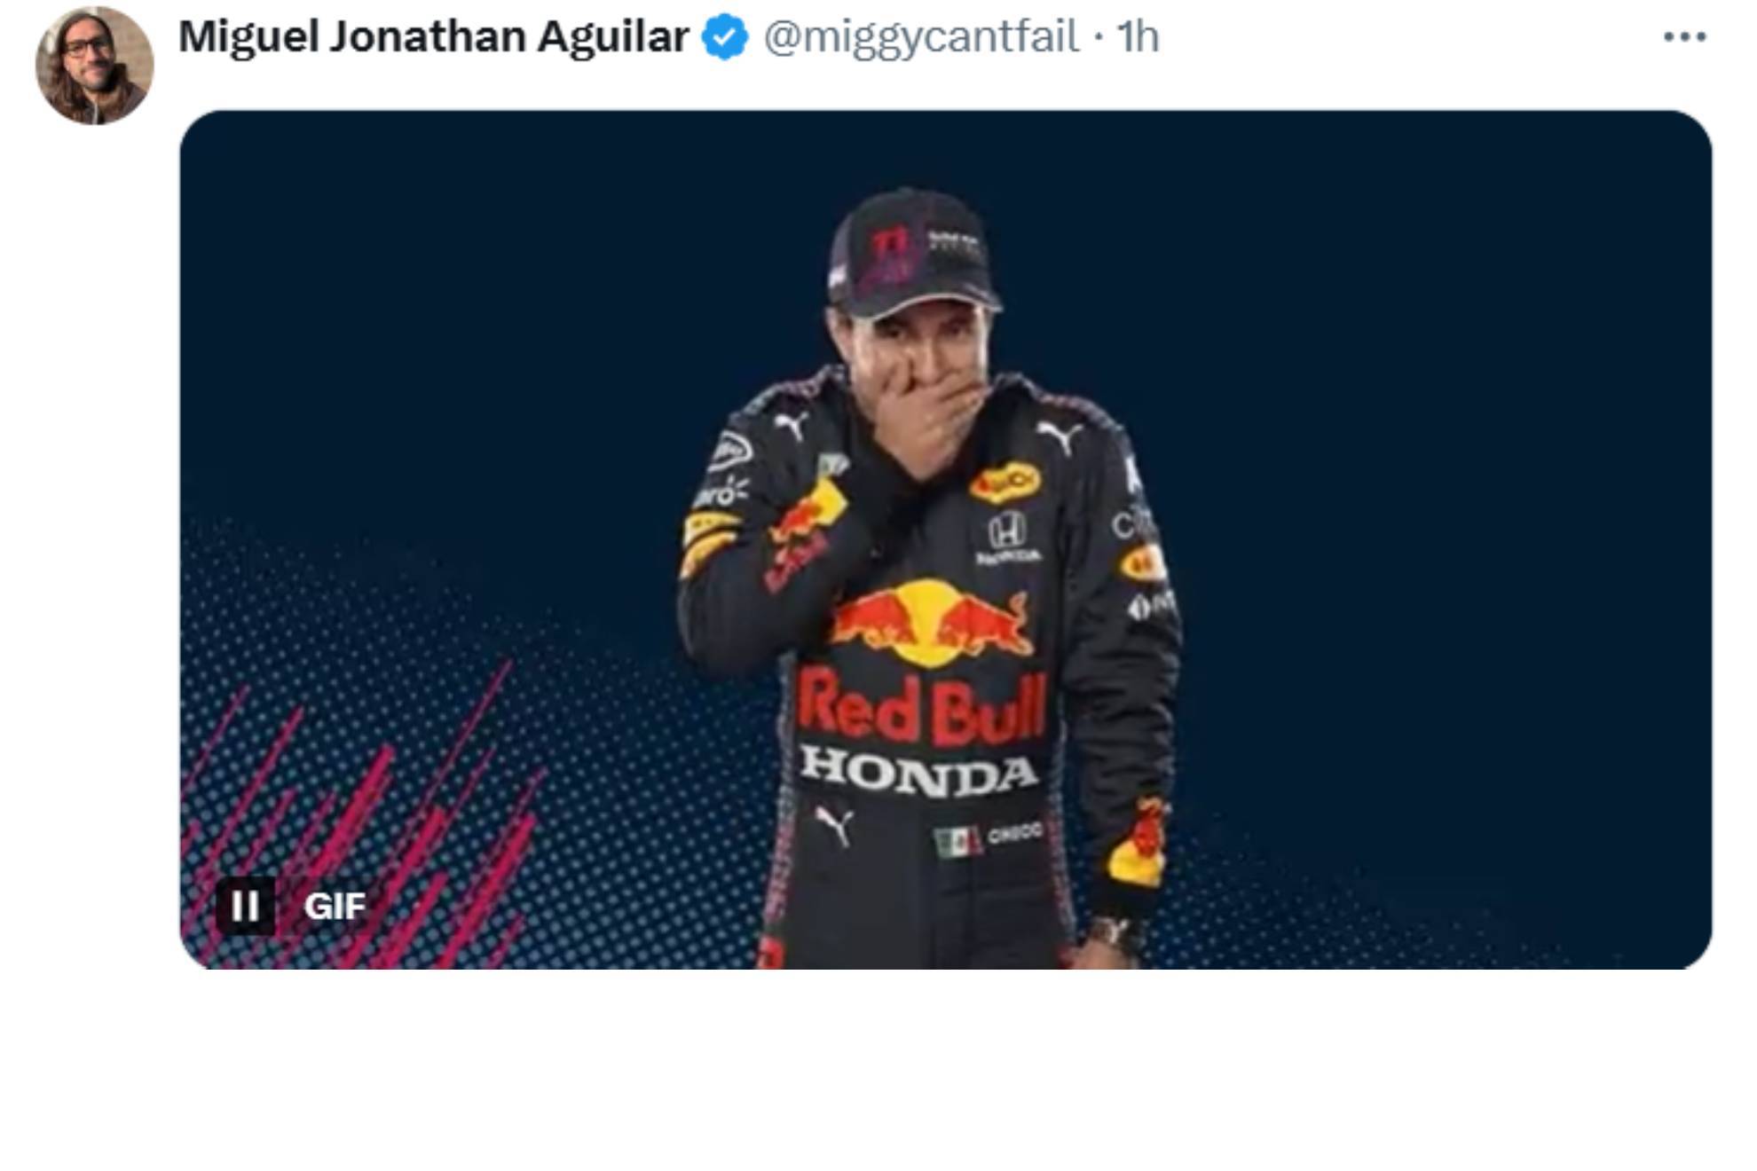Click the blue verified badge
This screenshot has width=1757, height=1171.
point(725,37)
